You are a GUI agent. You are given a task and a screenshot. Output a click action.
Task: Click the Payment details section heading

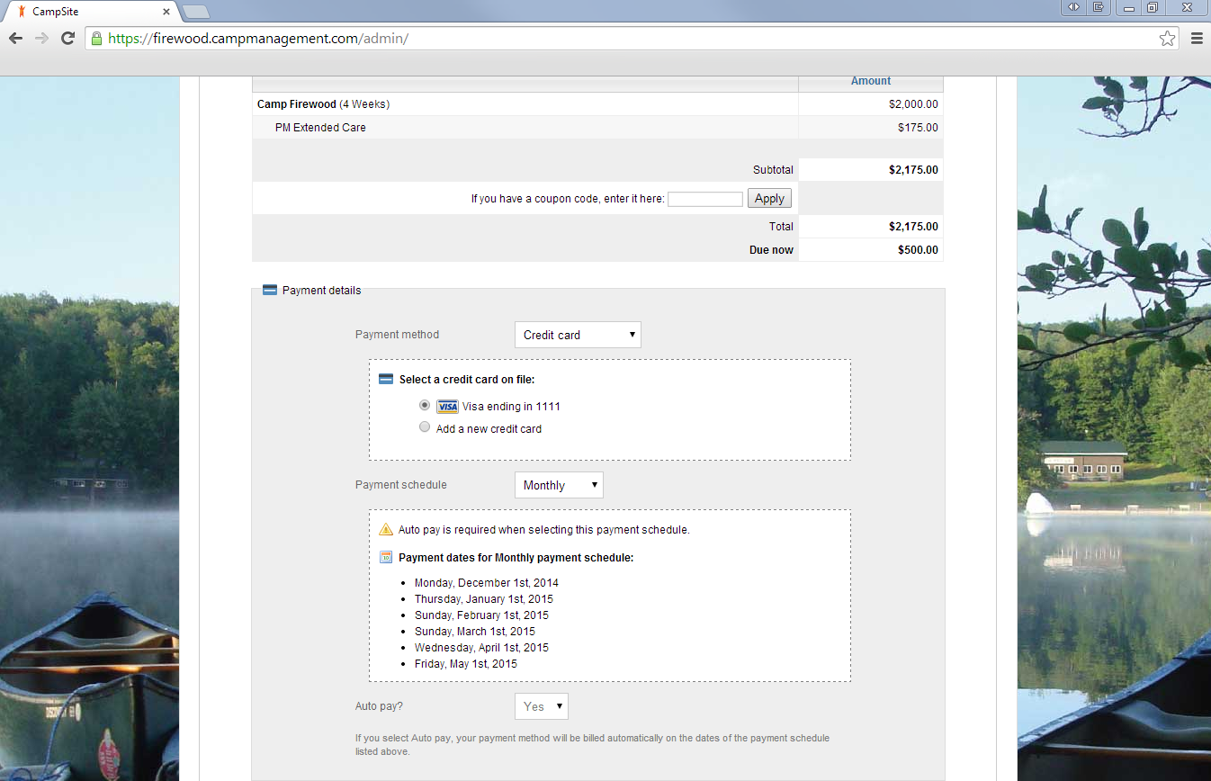(322, 291)
